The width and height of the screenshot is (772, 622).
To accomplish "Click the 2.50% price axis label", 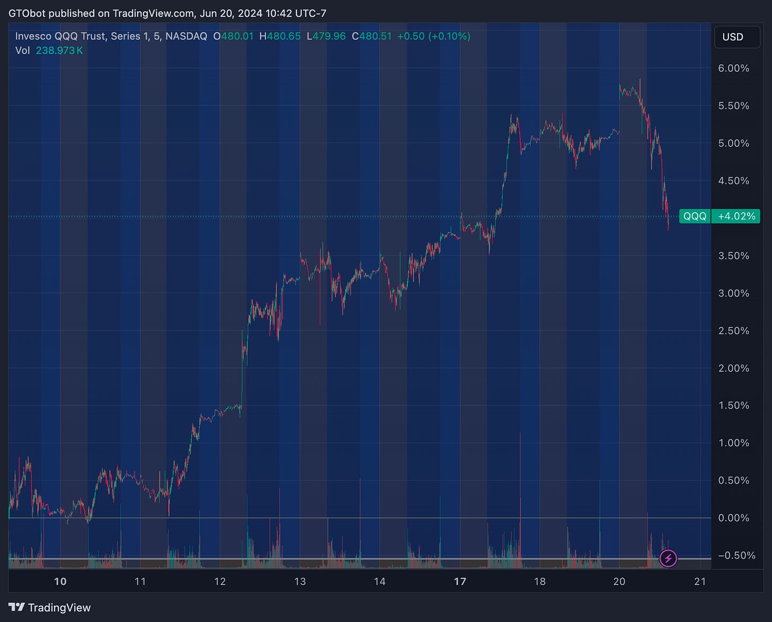I will coord(734,330).
